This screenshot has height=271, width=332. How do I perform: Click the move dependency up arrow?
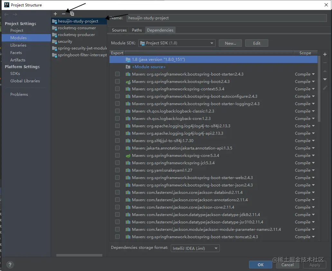point(325,71)
